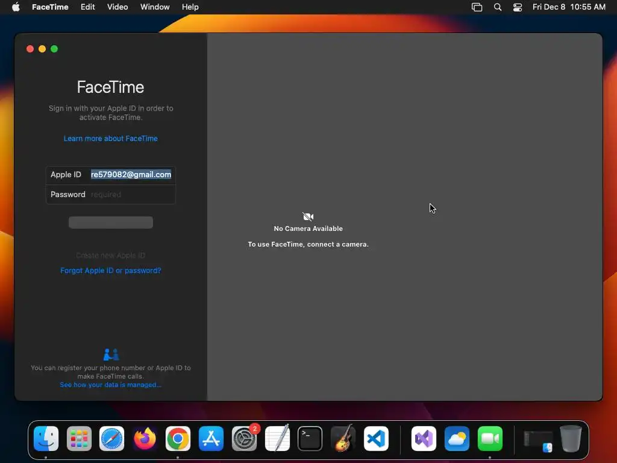Open the App Store from the Dock
This screenshot has width=617, height=463.
pyautogui.click(x=211, y=439)
